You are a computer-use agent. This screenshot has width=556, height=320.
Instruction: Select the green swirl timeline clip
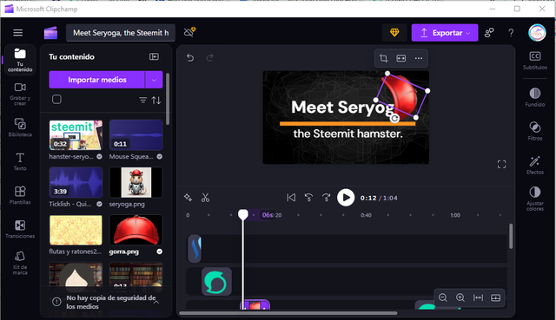216,282
